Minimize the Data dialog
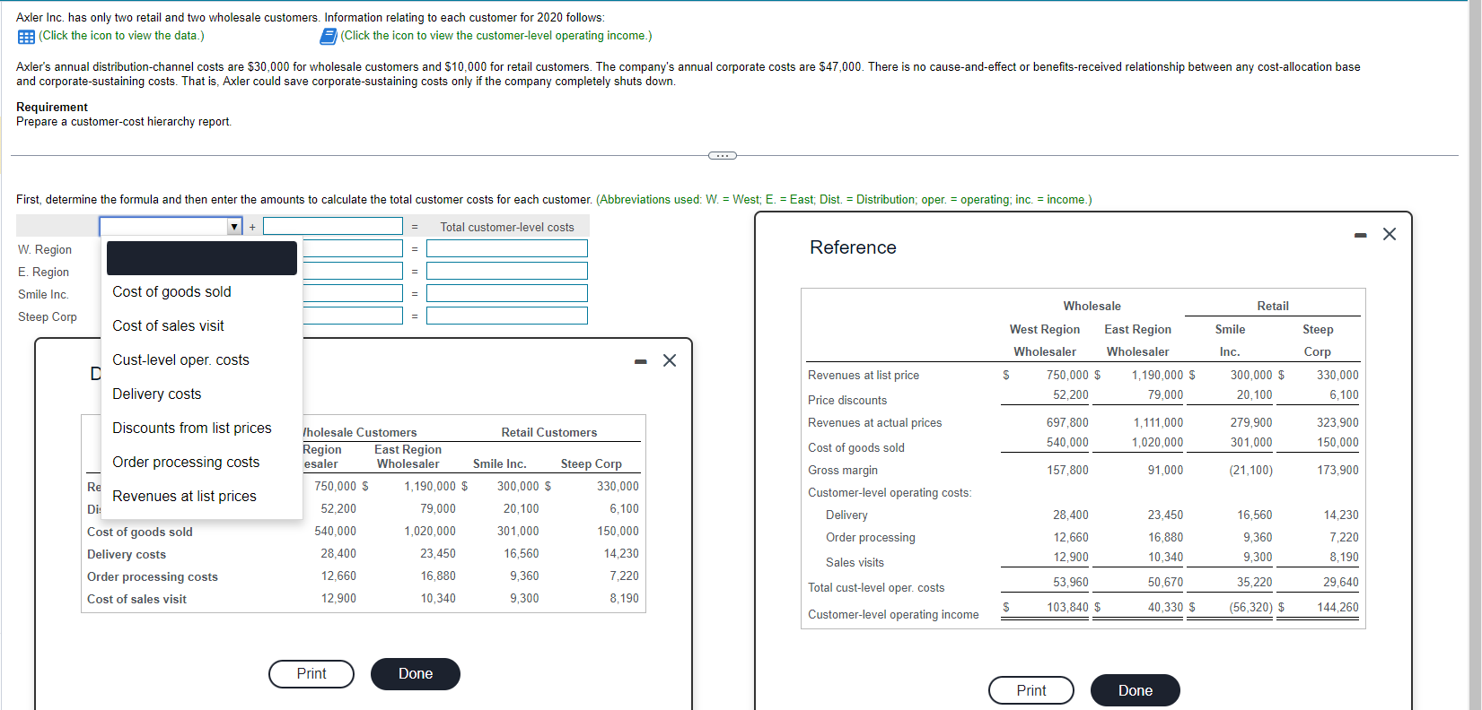 coord(640,361)
